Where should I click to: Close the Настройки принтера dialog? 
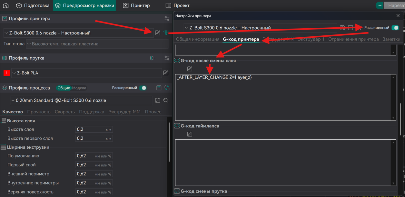[x=398, y=15]
